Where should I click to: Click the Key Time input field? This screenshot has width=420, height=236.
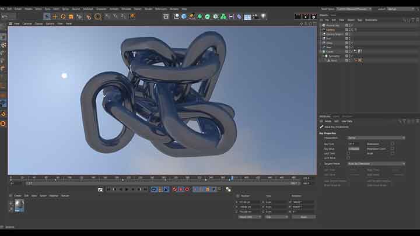click(353, 144)
